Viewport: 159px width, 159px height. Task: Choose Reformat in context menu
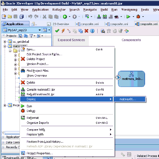(x=33, y=118)
